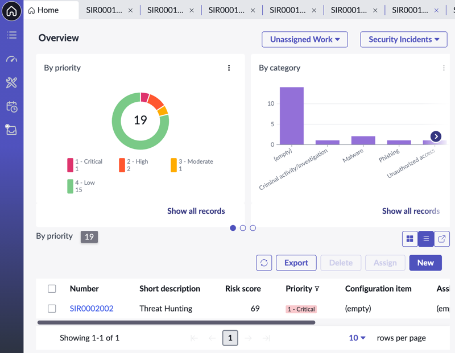
Task: Expand the Security Incidents dropdown
Action: pyautogui.click(x=404, y=39)
